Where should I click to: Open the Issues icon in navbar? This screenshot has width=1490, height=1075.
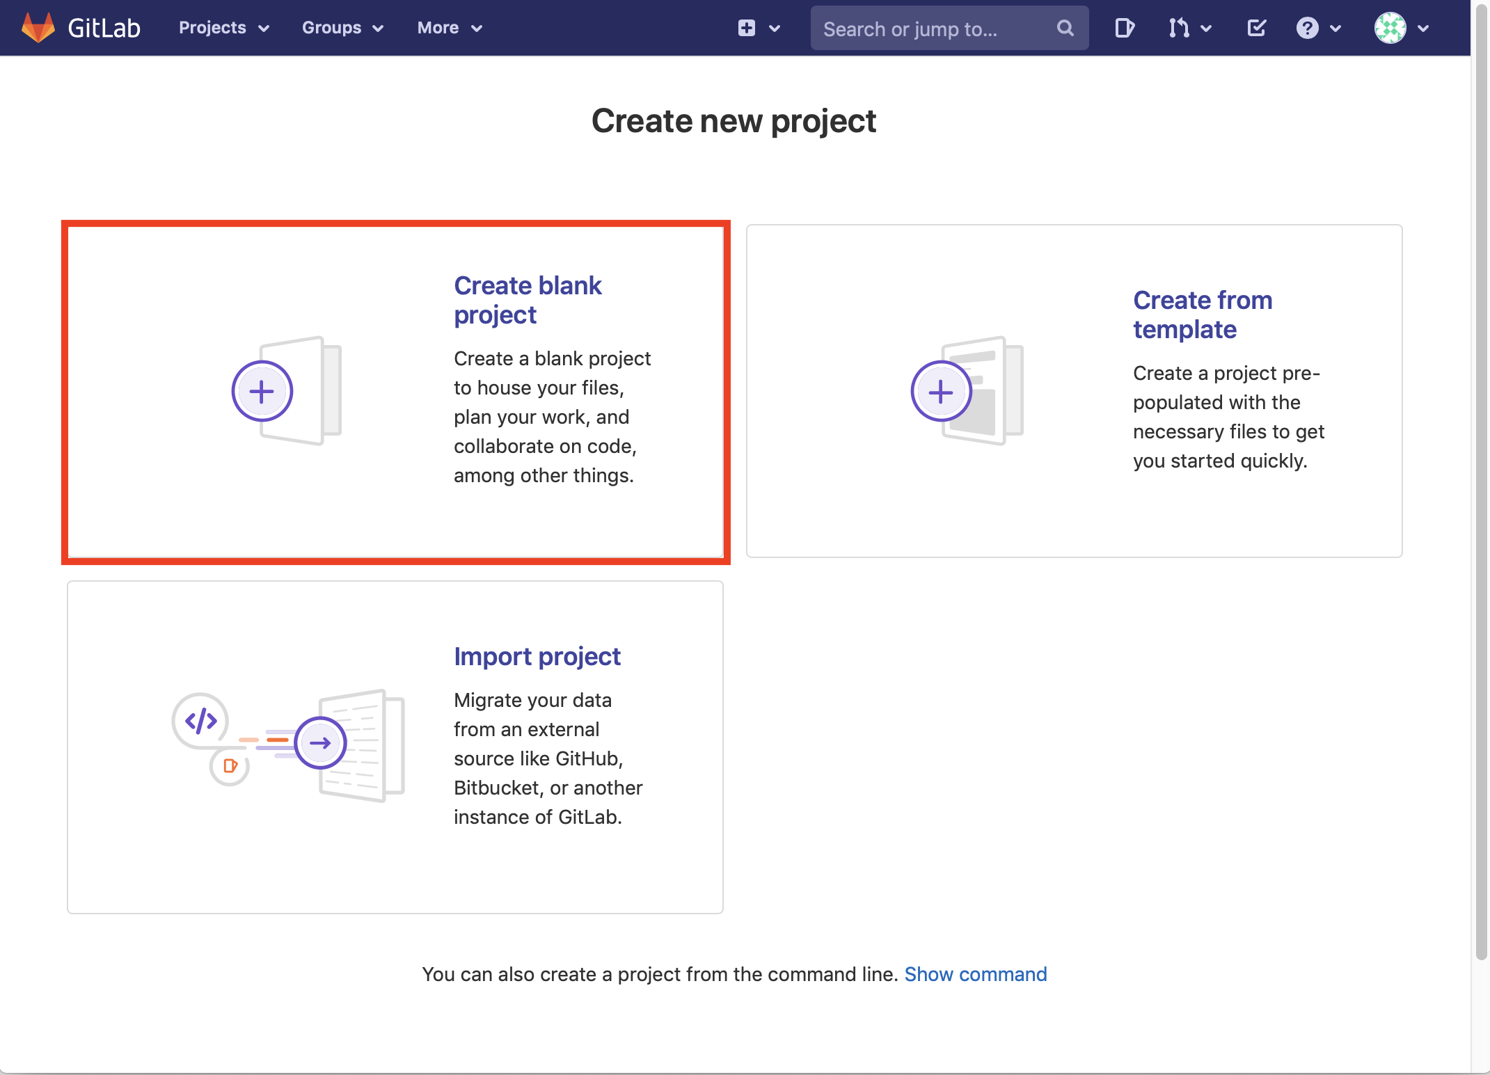(x=1125, y=28)
